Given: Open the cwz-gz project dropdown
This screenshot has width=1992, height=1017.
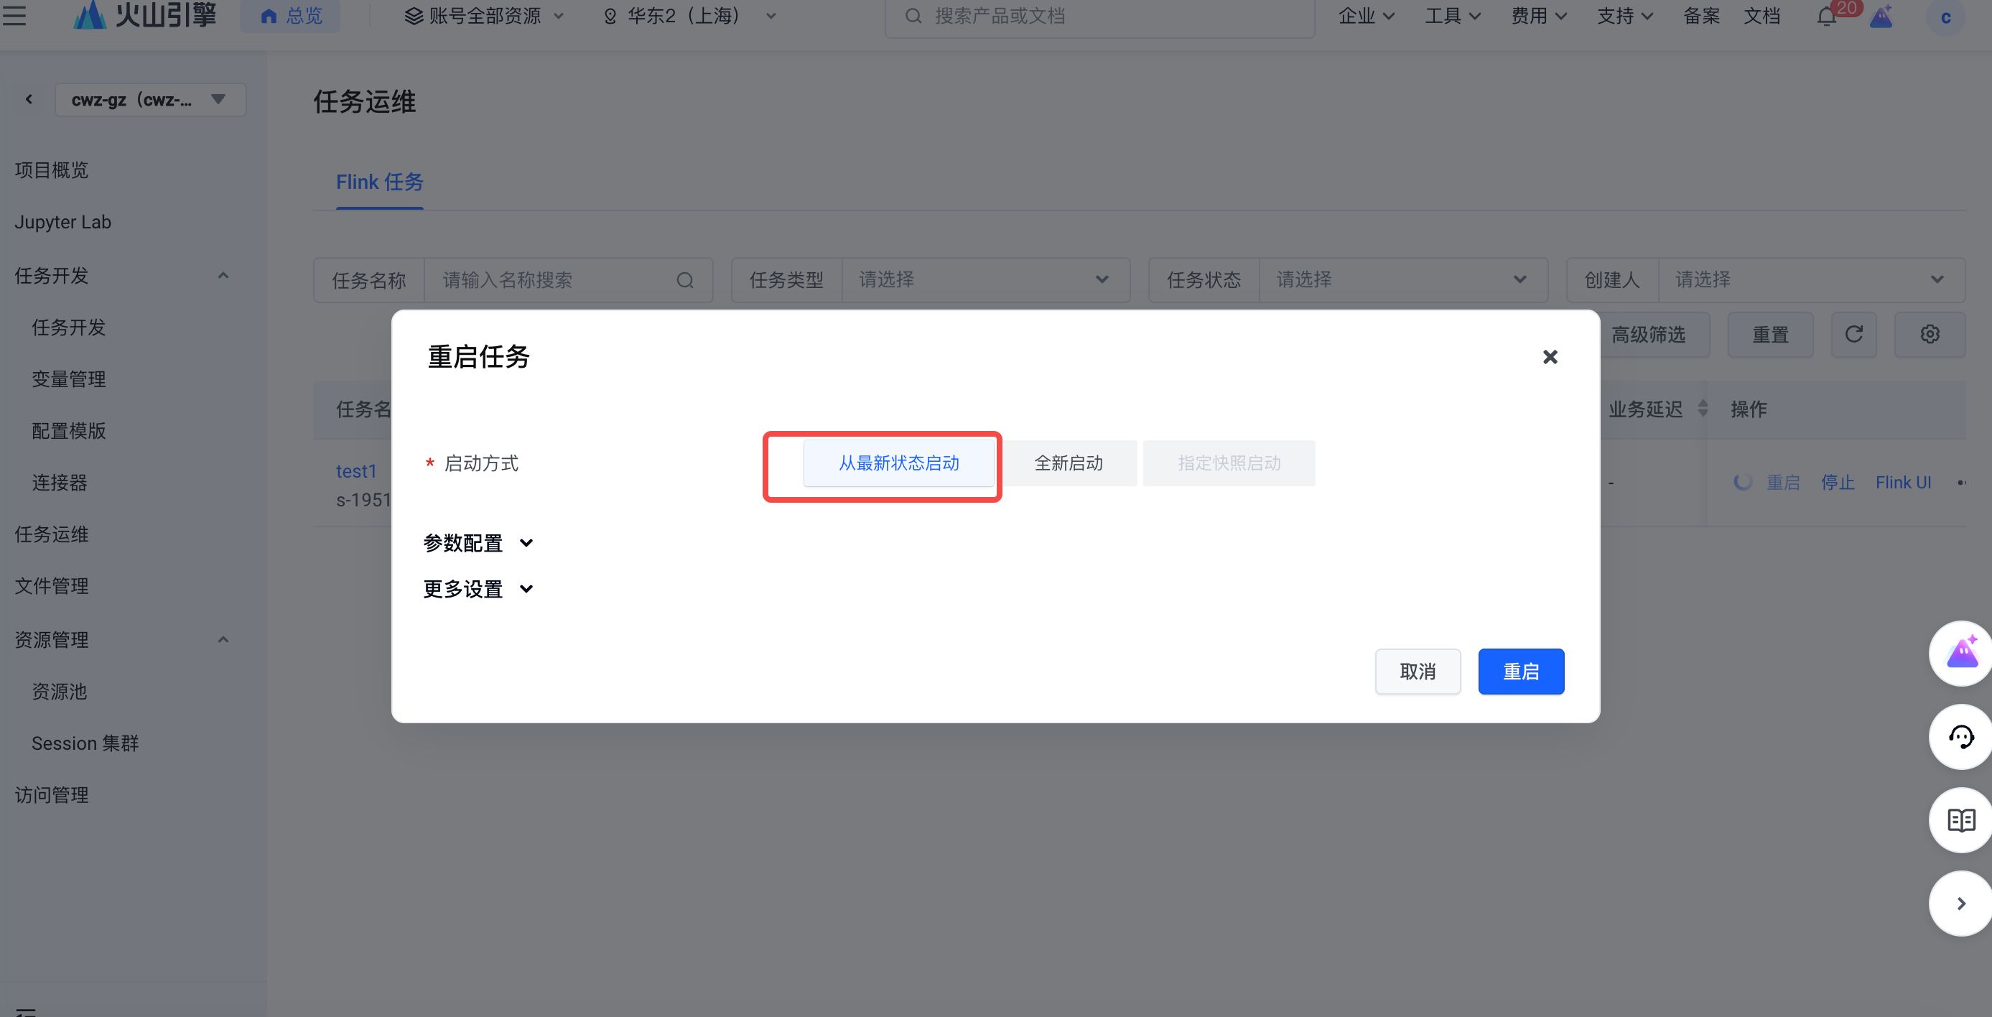Looking at the screenshot, I should (x=150, y=100).
